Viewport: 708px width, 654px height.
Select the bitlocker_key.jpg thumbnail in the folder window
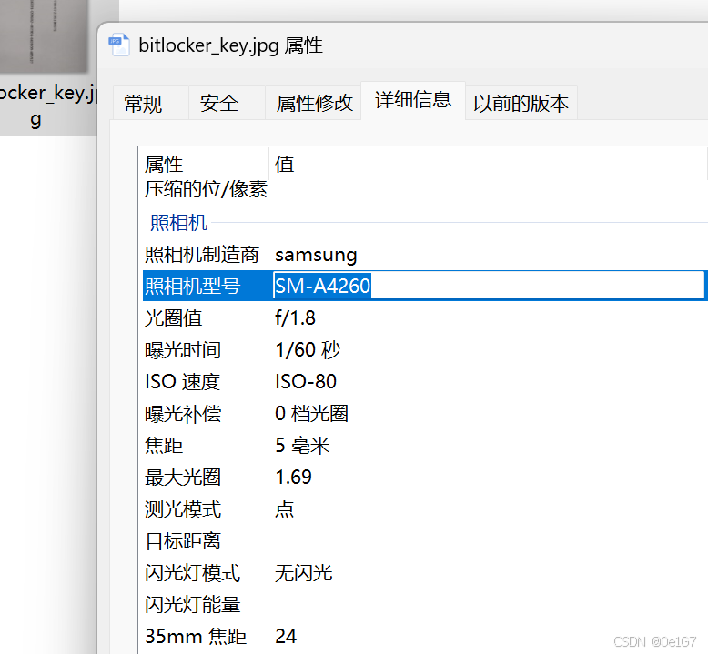44,36
